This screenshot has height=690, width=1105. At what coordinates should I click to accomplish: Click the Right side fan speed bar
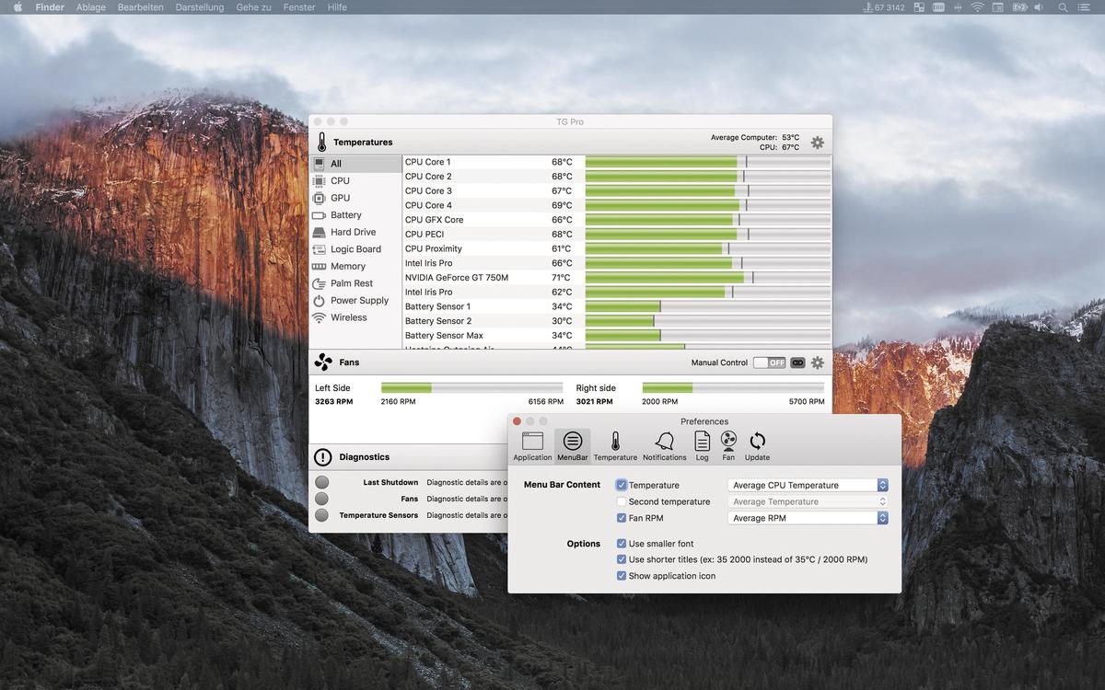click(733, 388)
